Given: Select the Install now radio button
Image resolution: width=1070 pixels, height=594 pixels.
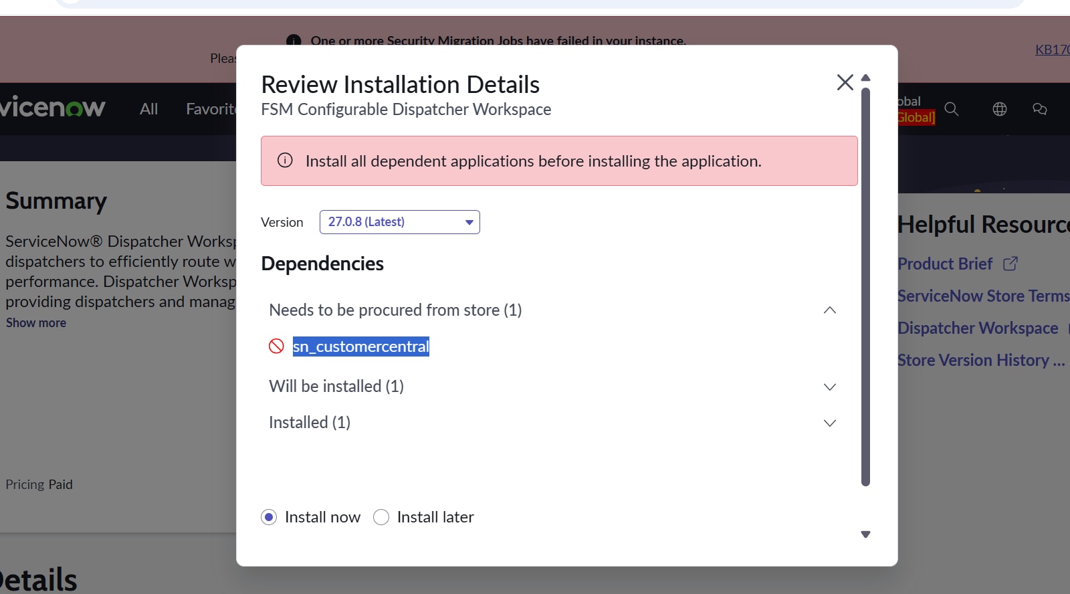Looking at the screenshot, I should pyautogui.click(x=269, y=517).
